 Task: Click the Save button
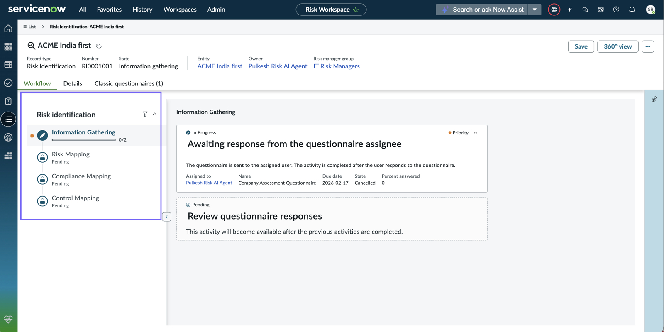click(581, 46)
